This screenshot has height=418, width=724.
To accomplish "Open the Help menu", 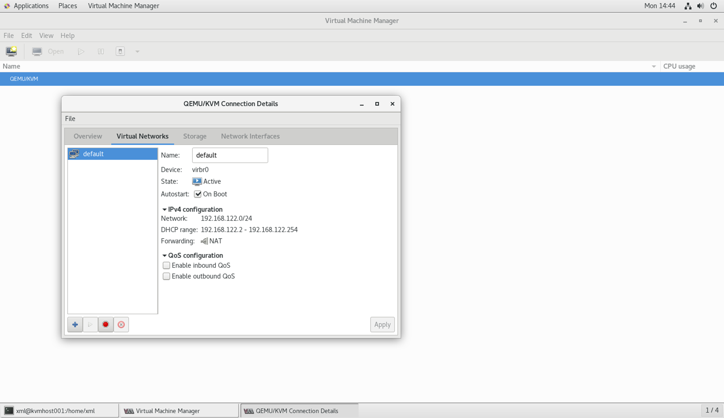I will point(67,36).
